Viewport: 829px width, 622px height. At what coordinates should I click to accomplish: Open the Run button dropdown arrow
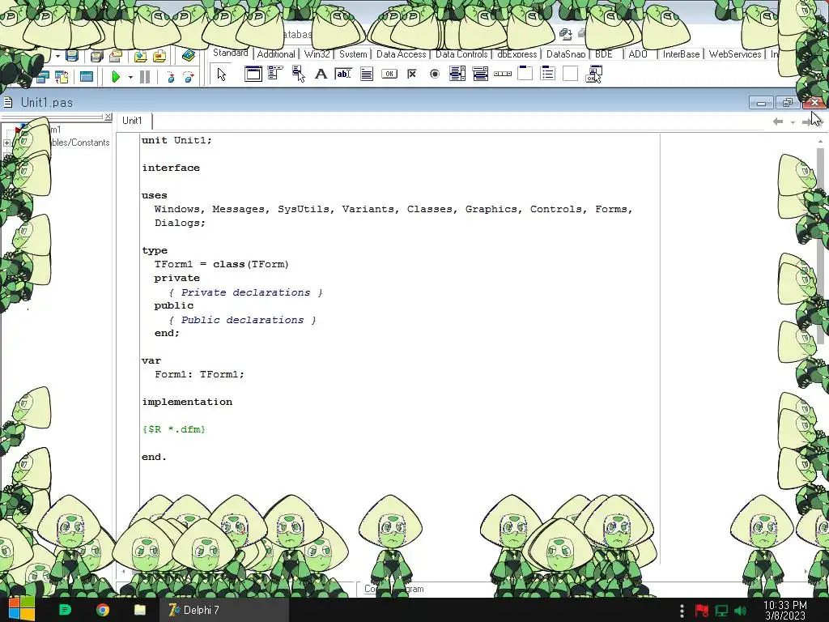[130, 77]
